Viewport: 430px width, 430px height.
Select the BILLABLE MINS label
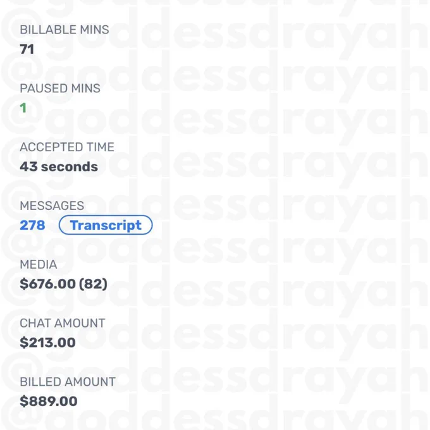64,30
